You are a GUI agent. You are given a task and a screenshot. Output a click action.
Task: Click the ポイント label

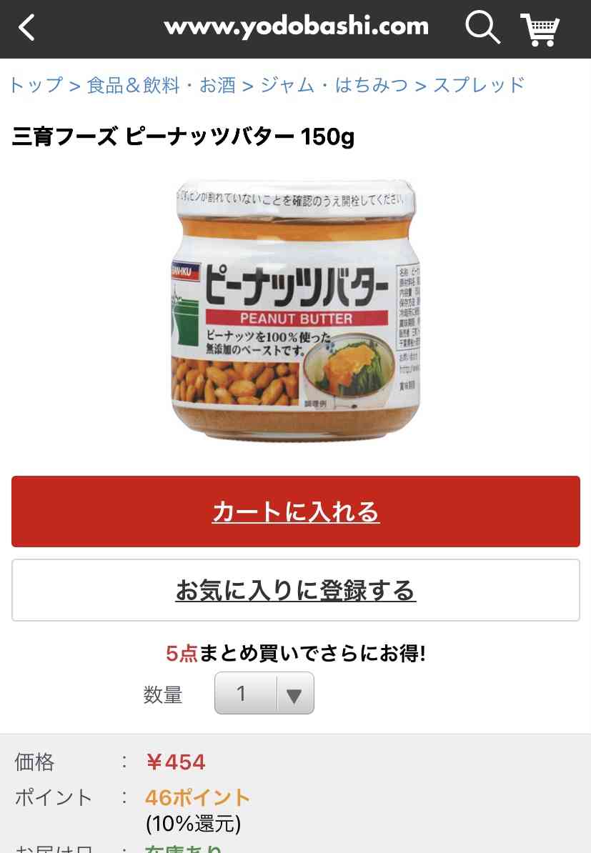pyautogui.click(x=54, y=797)
